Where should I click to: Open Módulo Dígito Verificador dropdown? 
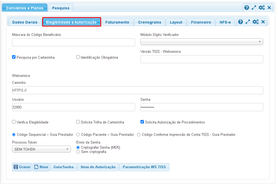202,42
